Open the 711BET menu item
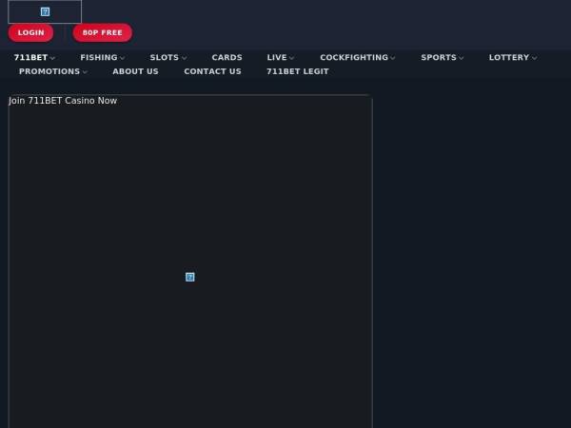 point(30,57)
